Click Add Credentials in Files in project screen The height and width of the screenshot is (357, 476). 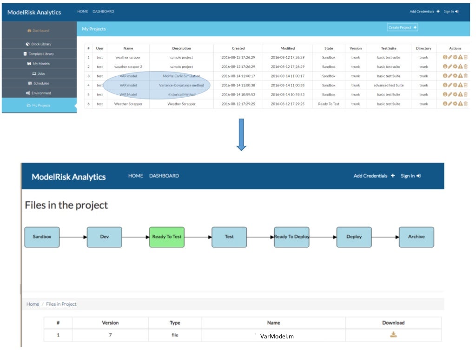(374, 176)
